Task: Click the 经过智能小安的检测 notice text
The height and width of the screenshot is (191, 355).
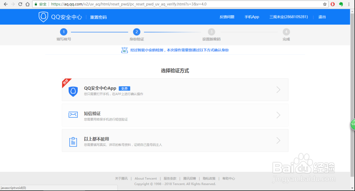Action: [179, 50]
